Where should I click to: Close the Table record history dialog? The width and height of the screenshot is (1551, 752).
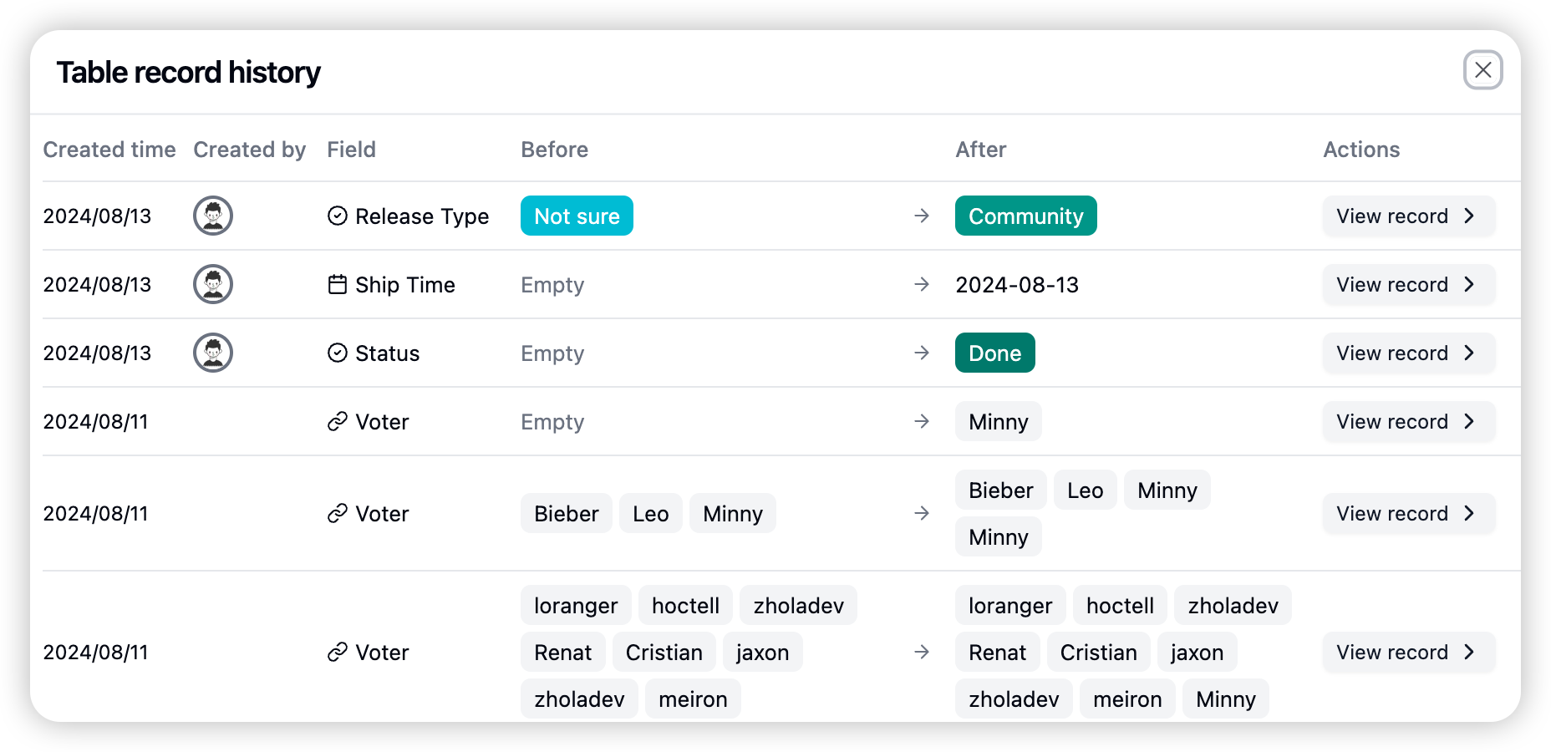(x=1482, y=70)
